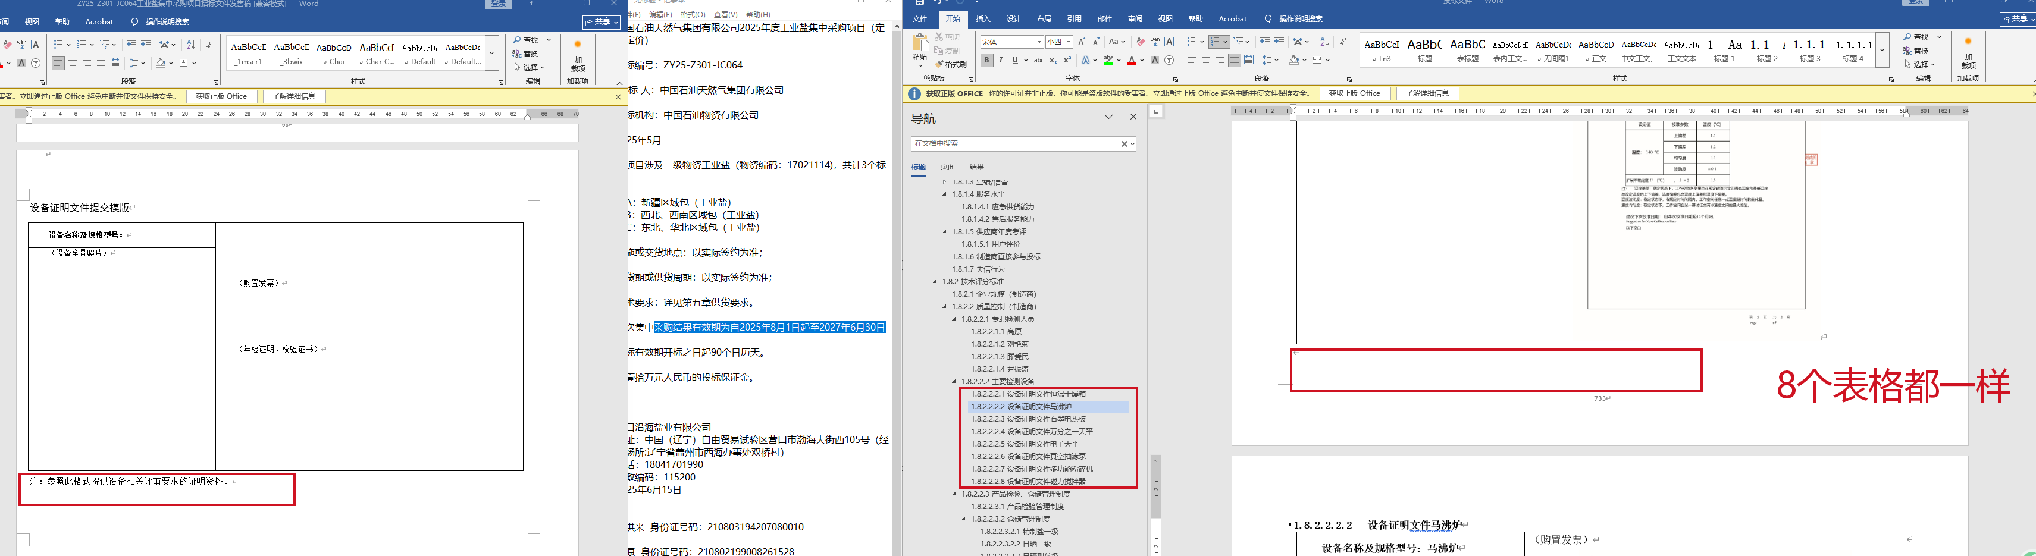
Task: Click 获取正版 Office button in left Word window
Action: [x=221, y=96]
